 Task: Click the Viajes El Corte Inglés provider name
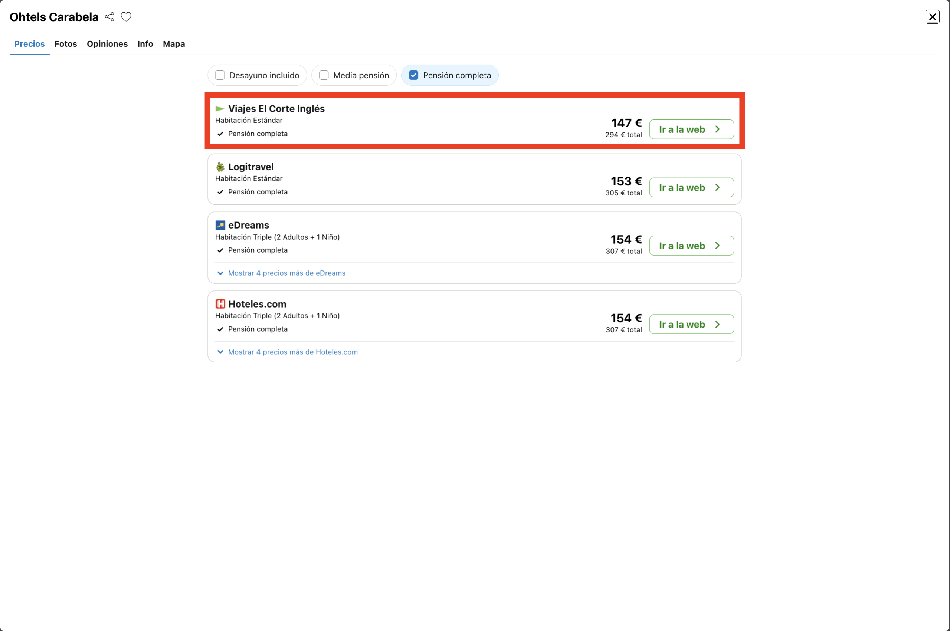[276, 109]
